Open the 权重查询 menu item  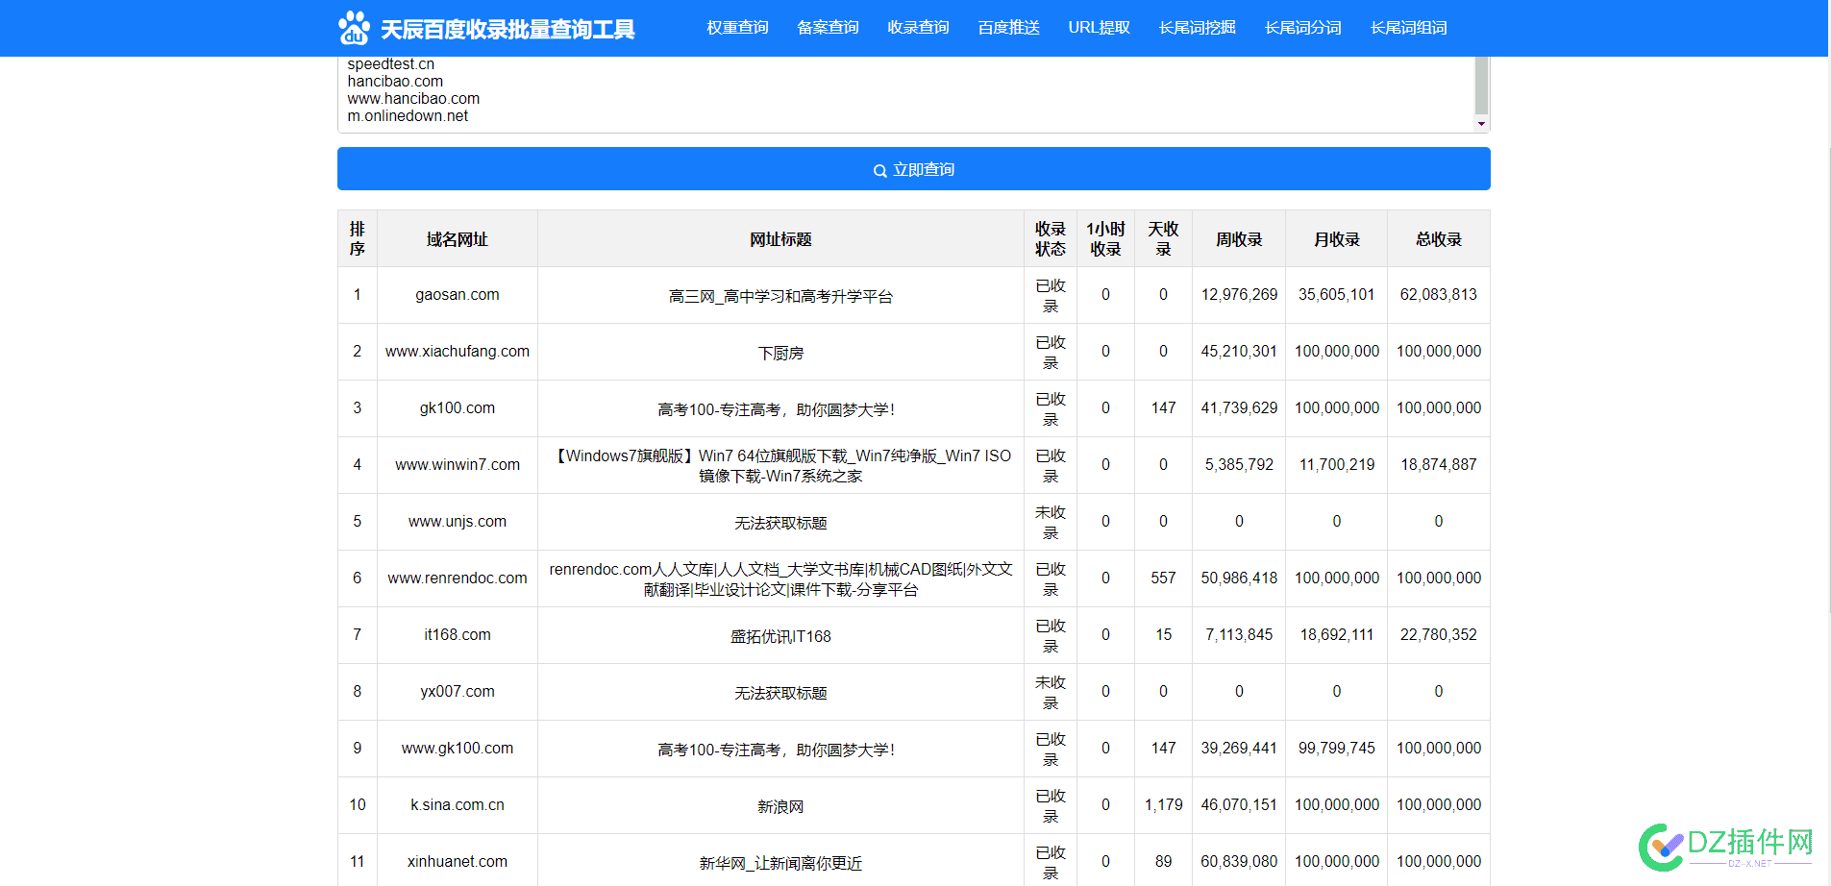(x=737, y=28)
